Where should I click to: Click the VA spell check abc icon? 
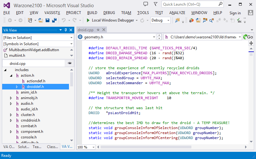[x=239, y=20]
